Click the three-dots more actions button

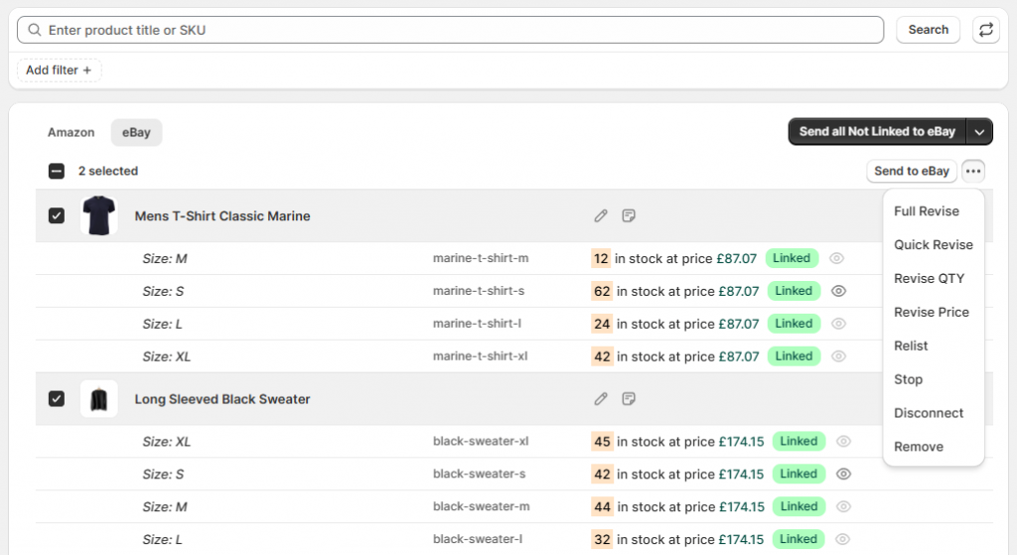click(x=973, y=171)
